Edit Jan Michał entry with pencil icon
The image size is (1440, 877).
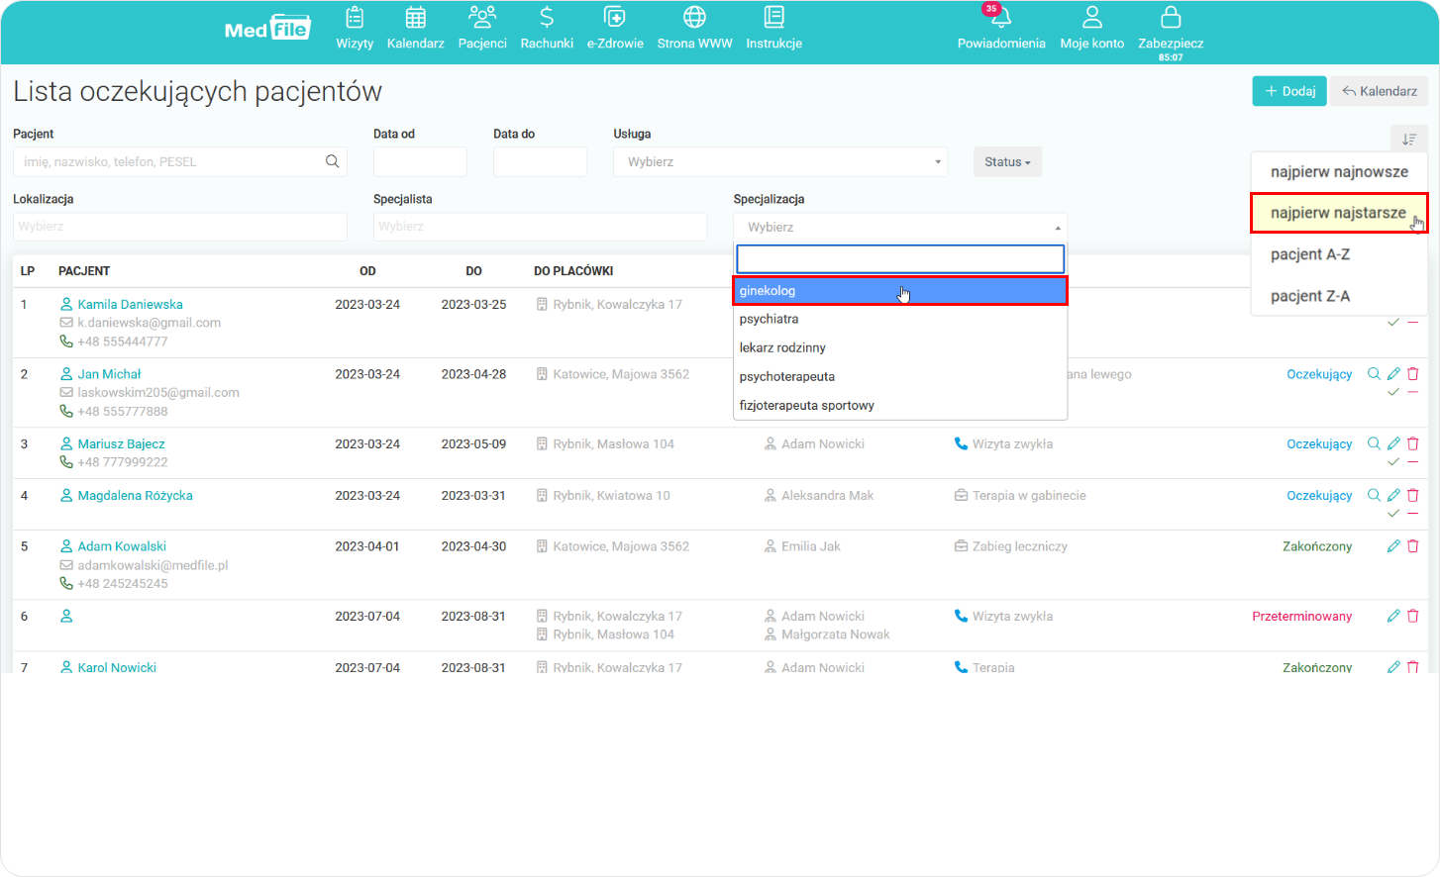click(x=1393, y=374)
